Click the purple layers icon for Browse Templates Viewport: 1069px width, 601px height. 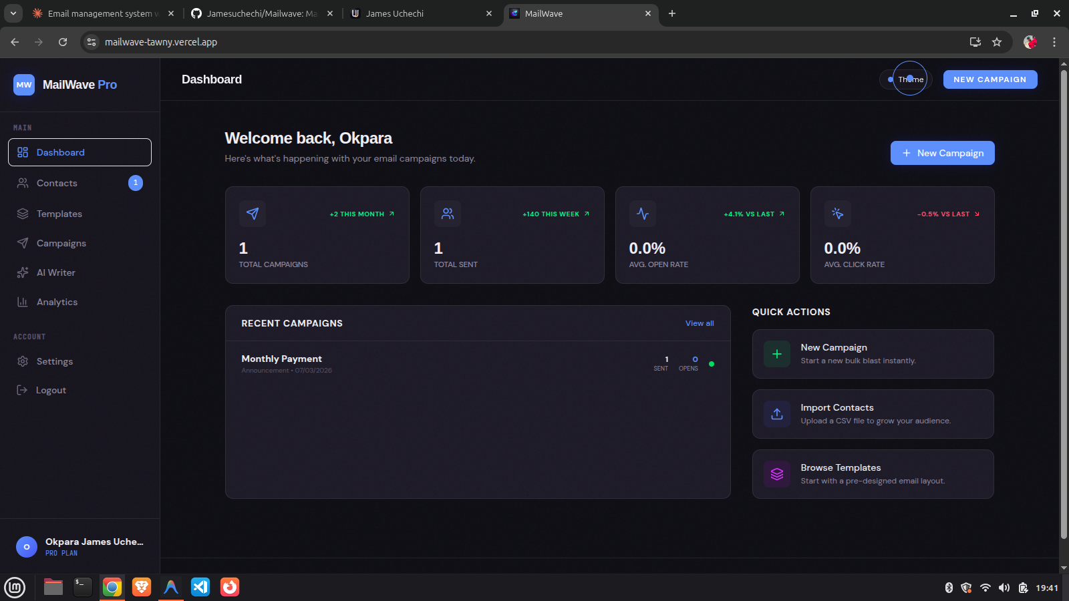tap(777, 474)
